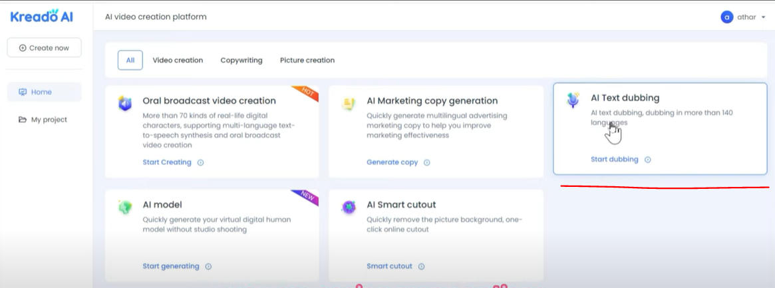This screenshot has height=288, width=775.
Task: Expand the athar account dropdown arrow
Action: pyautogui.click(x=764, y=18)
